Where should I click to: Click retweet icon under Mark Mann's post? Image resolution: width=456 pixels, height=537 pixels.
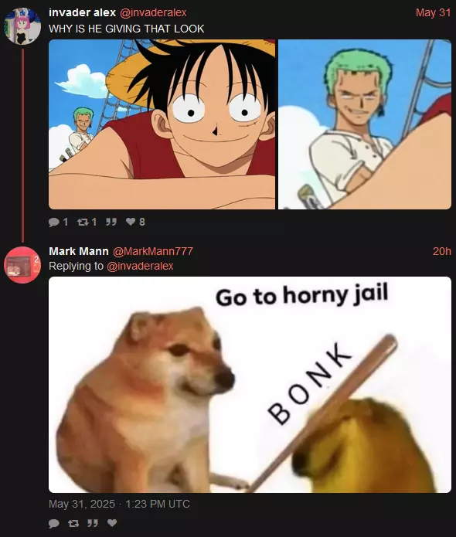(73, 523)
